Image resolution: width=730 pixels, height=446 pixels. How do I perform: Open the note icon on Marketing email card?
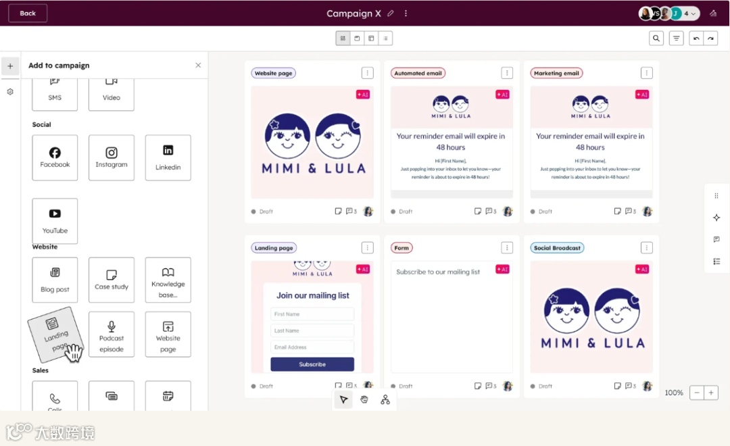[617, 212]
